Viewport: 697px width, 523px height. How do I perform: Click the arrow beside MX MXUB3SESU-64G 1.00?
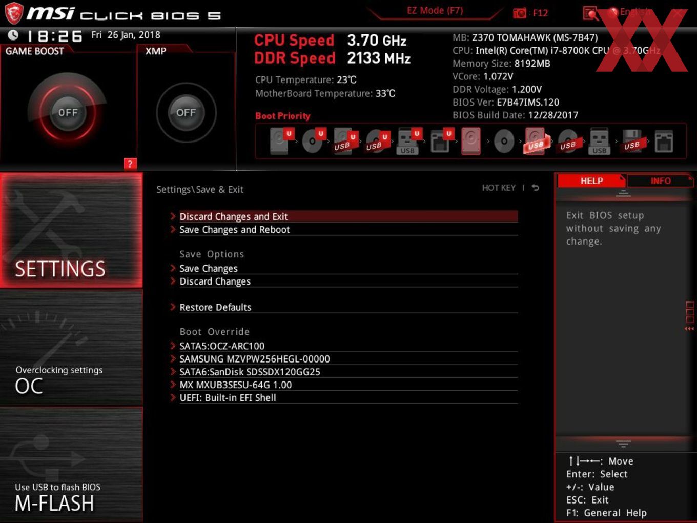point(173,384)
